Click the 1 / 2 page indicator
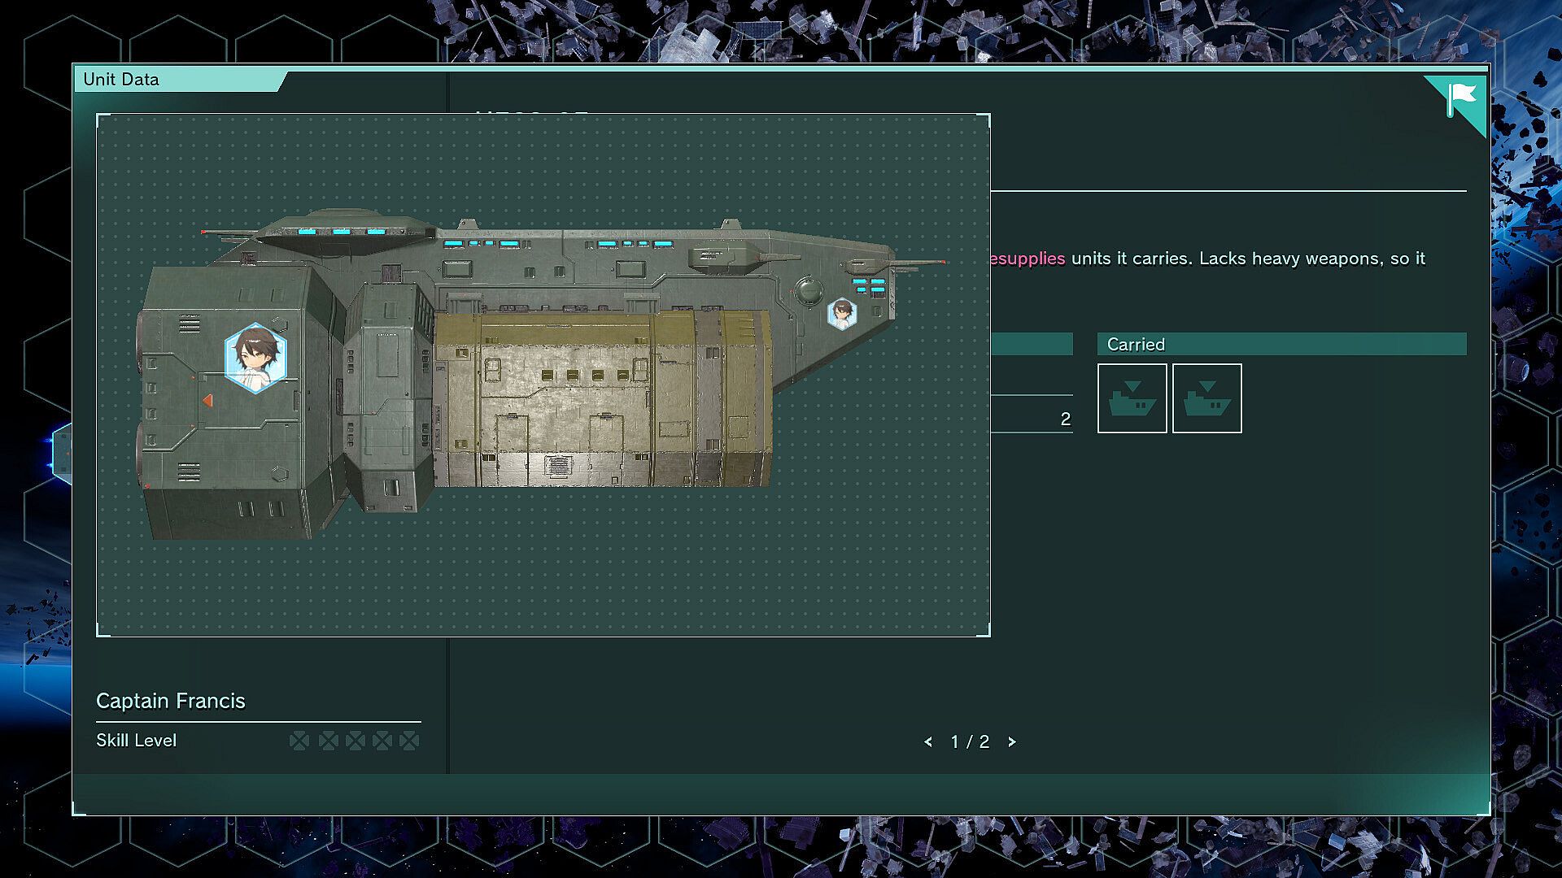Screen dimensions: 1562x878 pos(970,742)
